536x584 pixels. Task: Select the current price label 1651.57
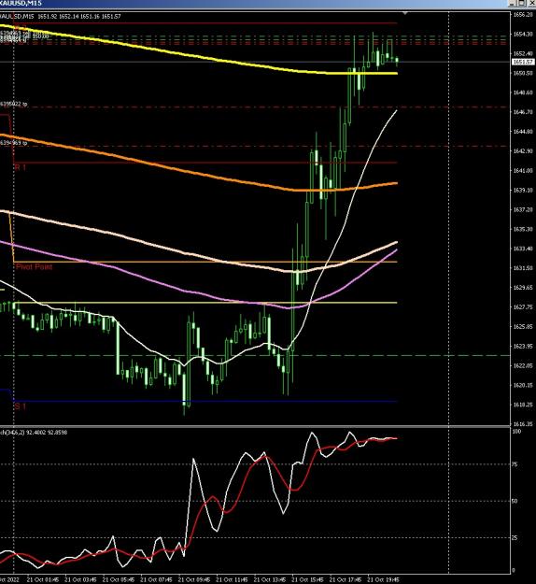click(x=523, y=62)
